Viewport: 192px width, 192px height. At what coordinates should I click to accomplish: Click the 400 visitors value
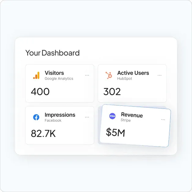pyautogui.click(x=40, y=91)
